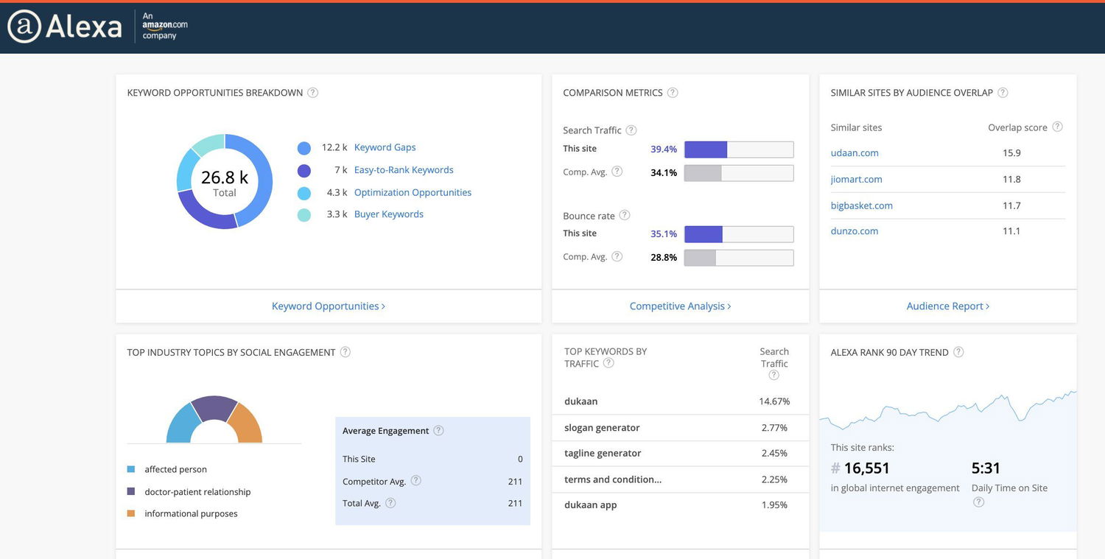Go to Keyword Opportunities report
This screenshot has width=1105, height=559.
point(329,306)
